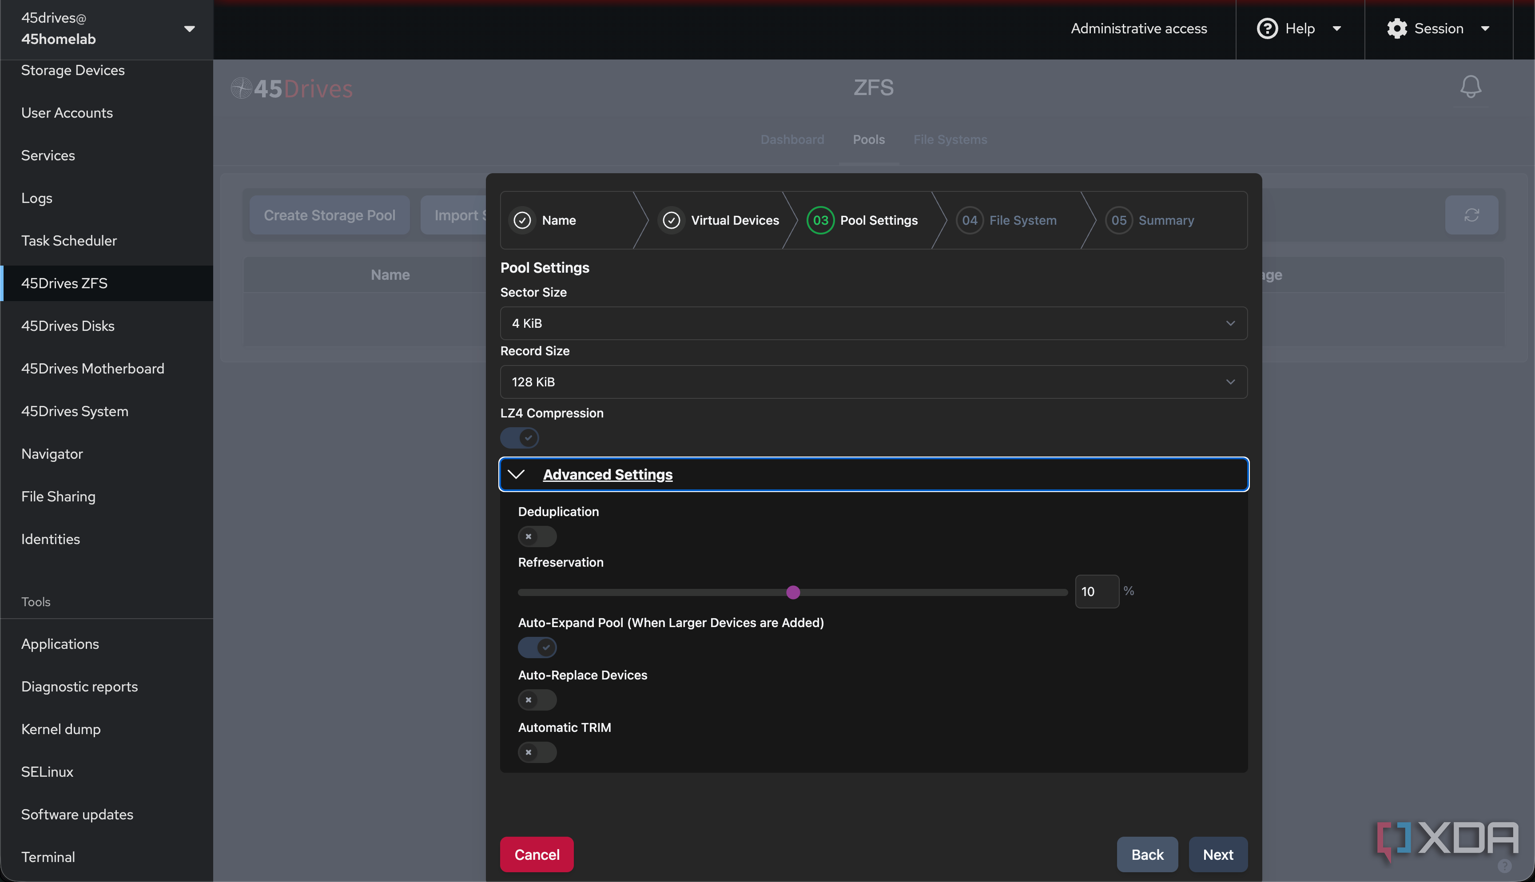Click the Name step checkmark icon
Screen dimensions: 1535x882
point(522,220)
